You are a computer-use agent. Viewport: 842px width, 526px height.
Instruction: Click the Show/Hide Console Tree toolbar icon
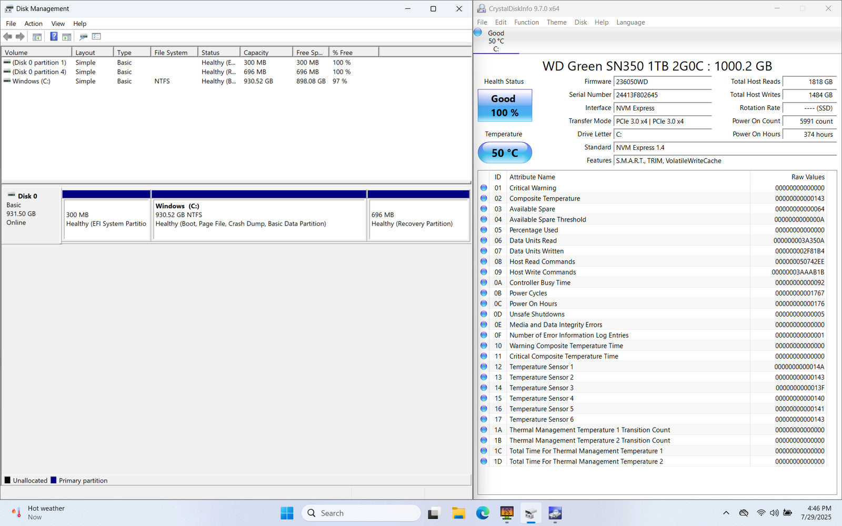(37, 37)
